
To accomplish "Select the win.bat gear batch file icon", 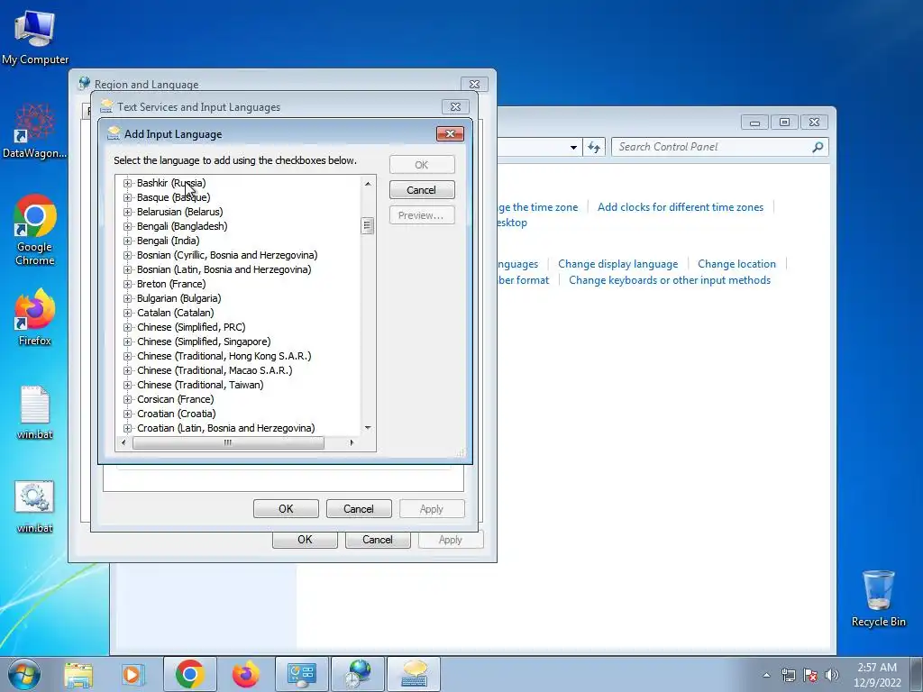I will [x=35, y=506].
